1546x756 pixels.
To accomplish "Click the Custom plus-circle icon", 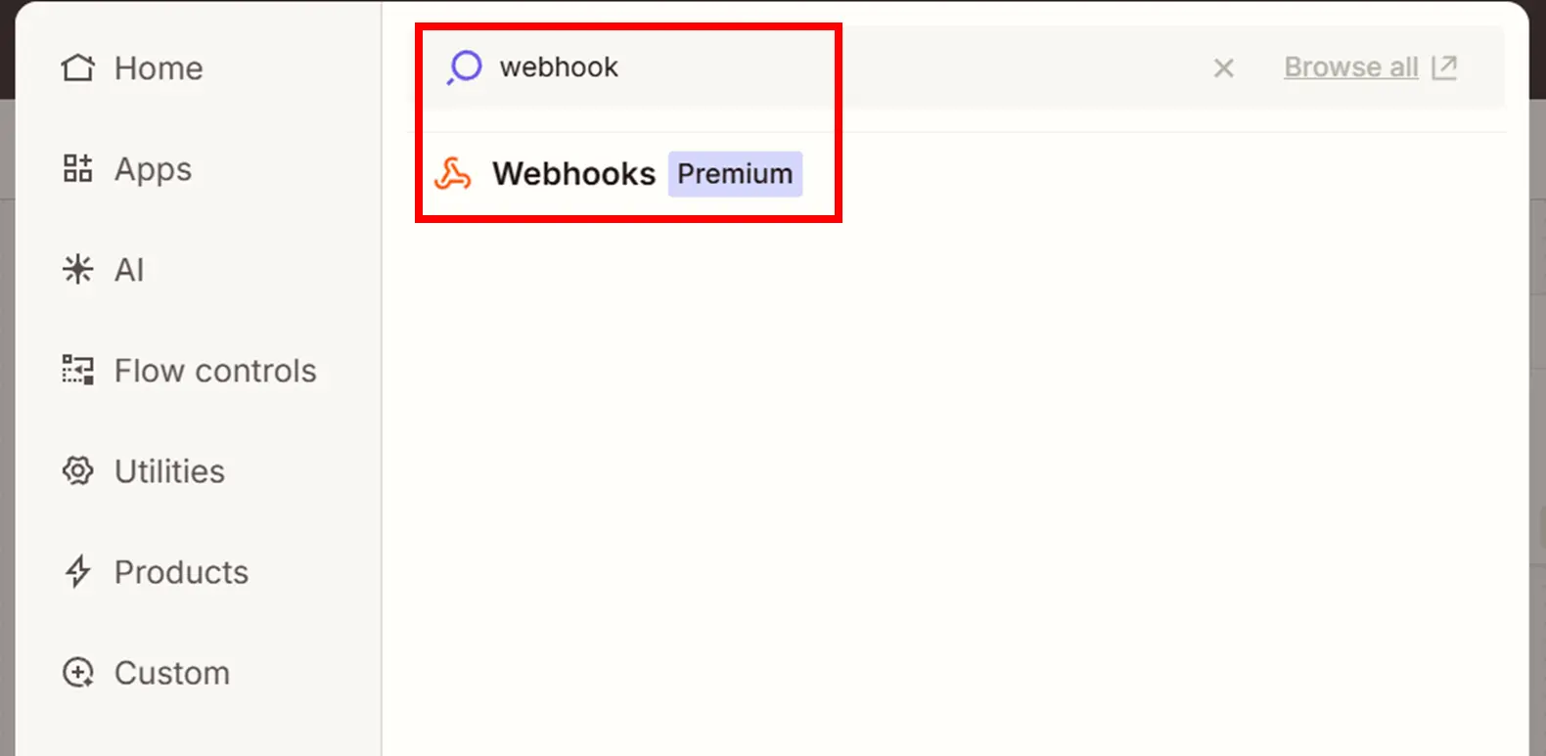I will (78, 673).
